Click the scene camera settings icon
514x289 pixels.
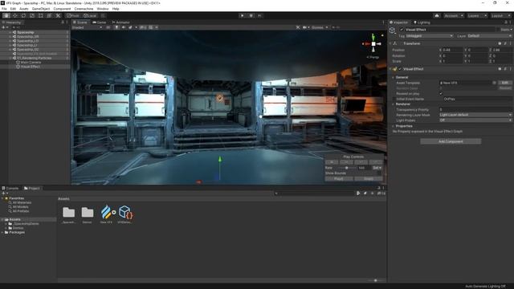tap(305, 27)
